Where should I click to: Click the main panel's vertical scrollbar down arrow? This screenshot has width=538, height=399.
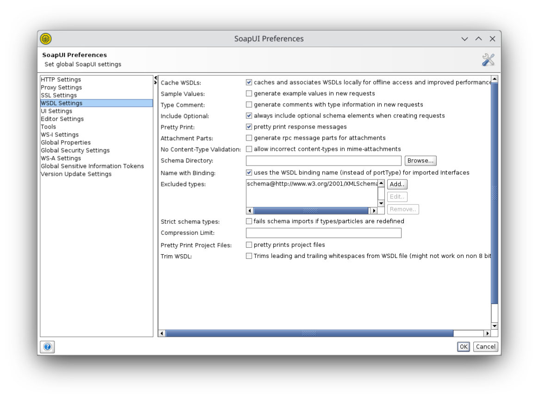pos(495,326)
